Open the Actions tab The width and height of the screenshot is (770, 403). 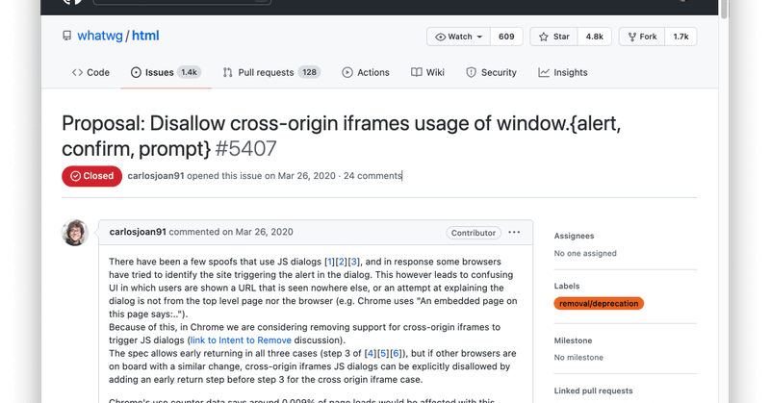366,73
